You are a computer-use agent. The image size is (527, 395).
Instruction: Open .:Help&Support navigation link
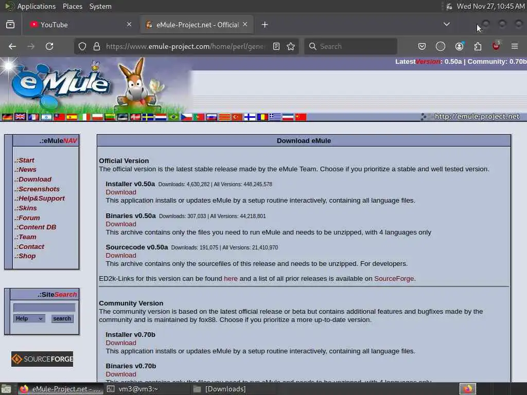click(39, 199)
